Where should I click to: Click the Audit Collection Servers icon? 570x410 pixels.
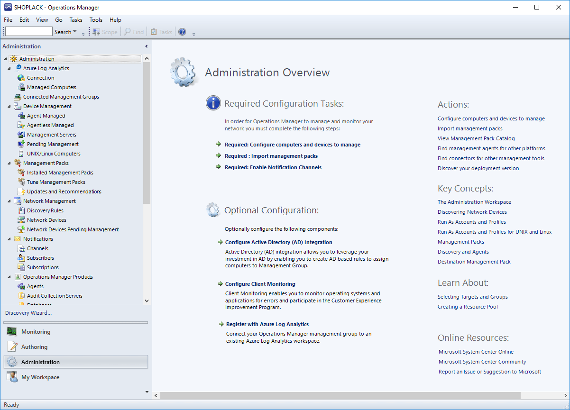(x=21, y=296)
